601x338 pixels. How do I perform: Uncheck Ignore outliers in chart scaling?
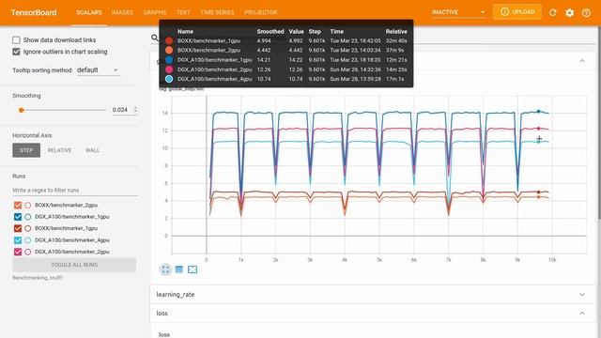coord(16,52)
